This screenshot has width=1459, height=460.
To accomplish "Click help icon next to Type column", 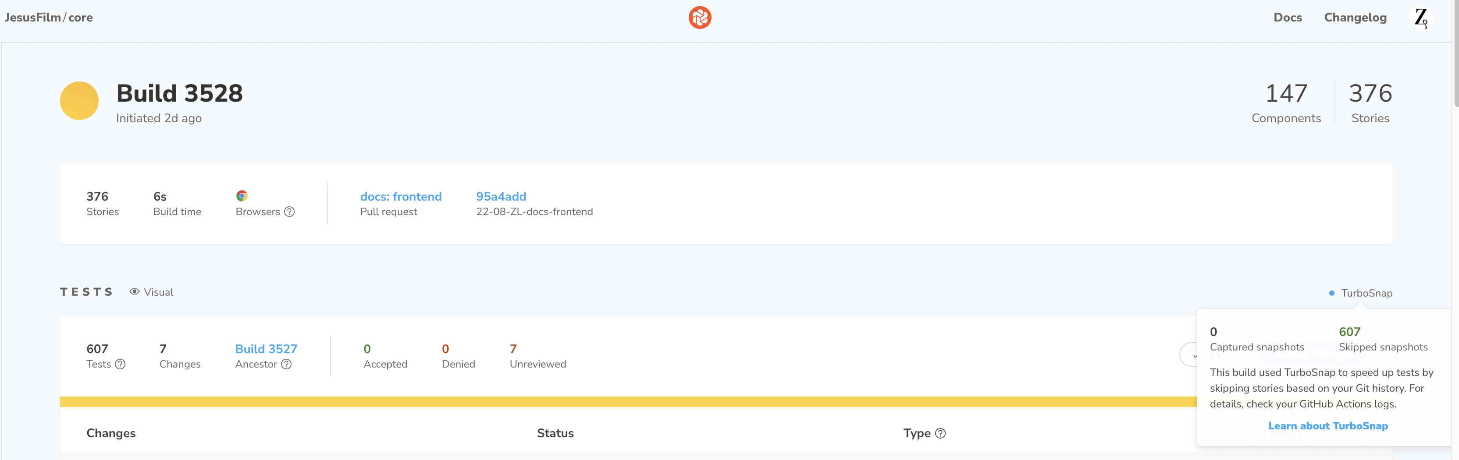I will (x=940, y=433).
